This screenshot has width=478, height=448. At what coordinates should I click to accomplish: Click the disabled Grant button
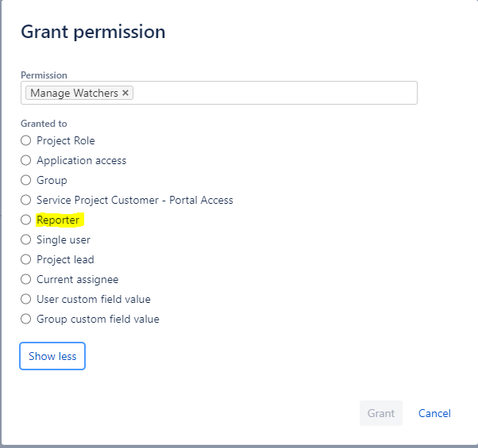[381, 413]
